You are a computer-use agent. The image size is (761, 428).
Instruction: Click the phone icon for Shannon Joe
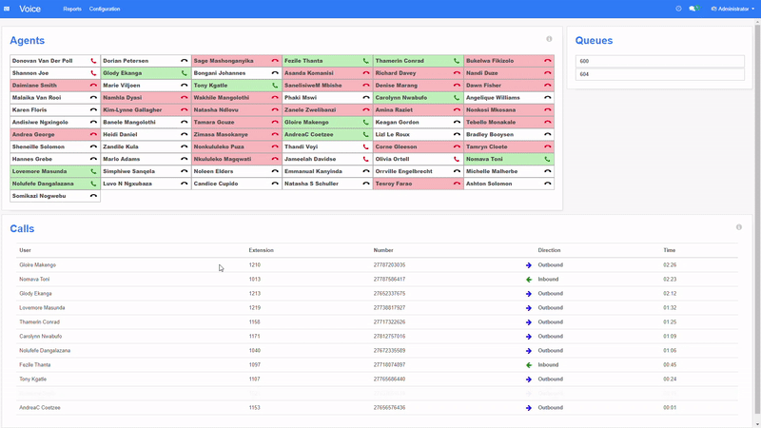point(93,73)
